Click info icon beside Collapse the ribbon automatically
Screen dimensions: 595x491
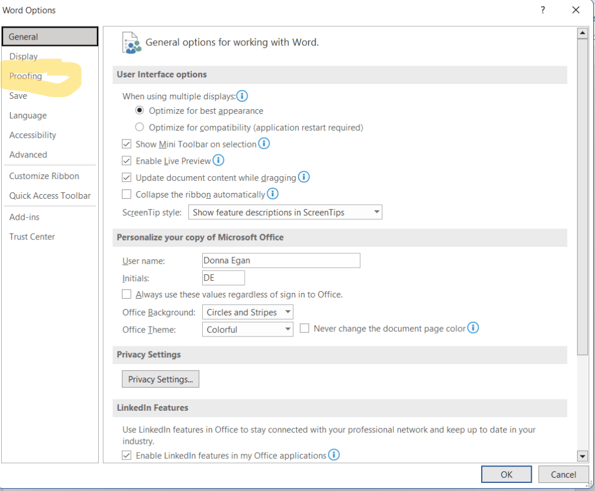(272, 194)
